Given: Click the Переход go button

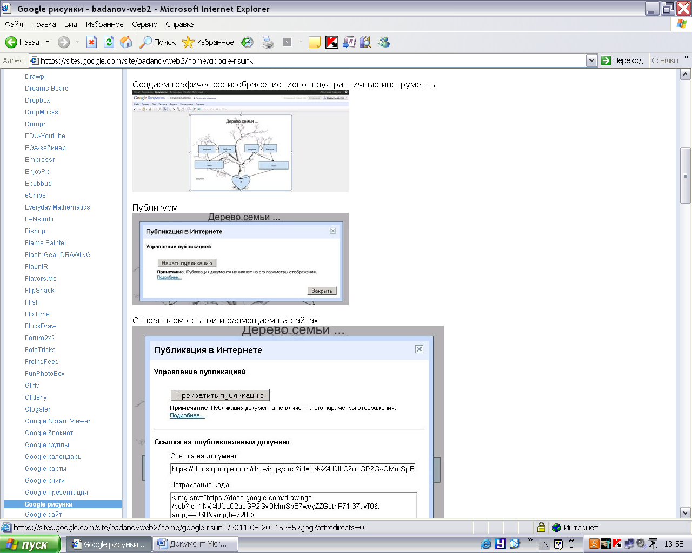Looking at the screenshot, I should click(622, 60).
